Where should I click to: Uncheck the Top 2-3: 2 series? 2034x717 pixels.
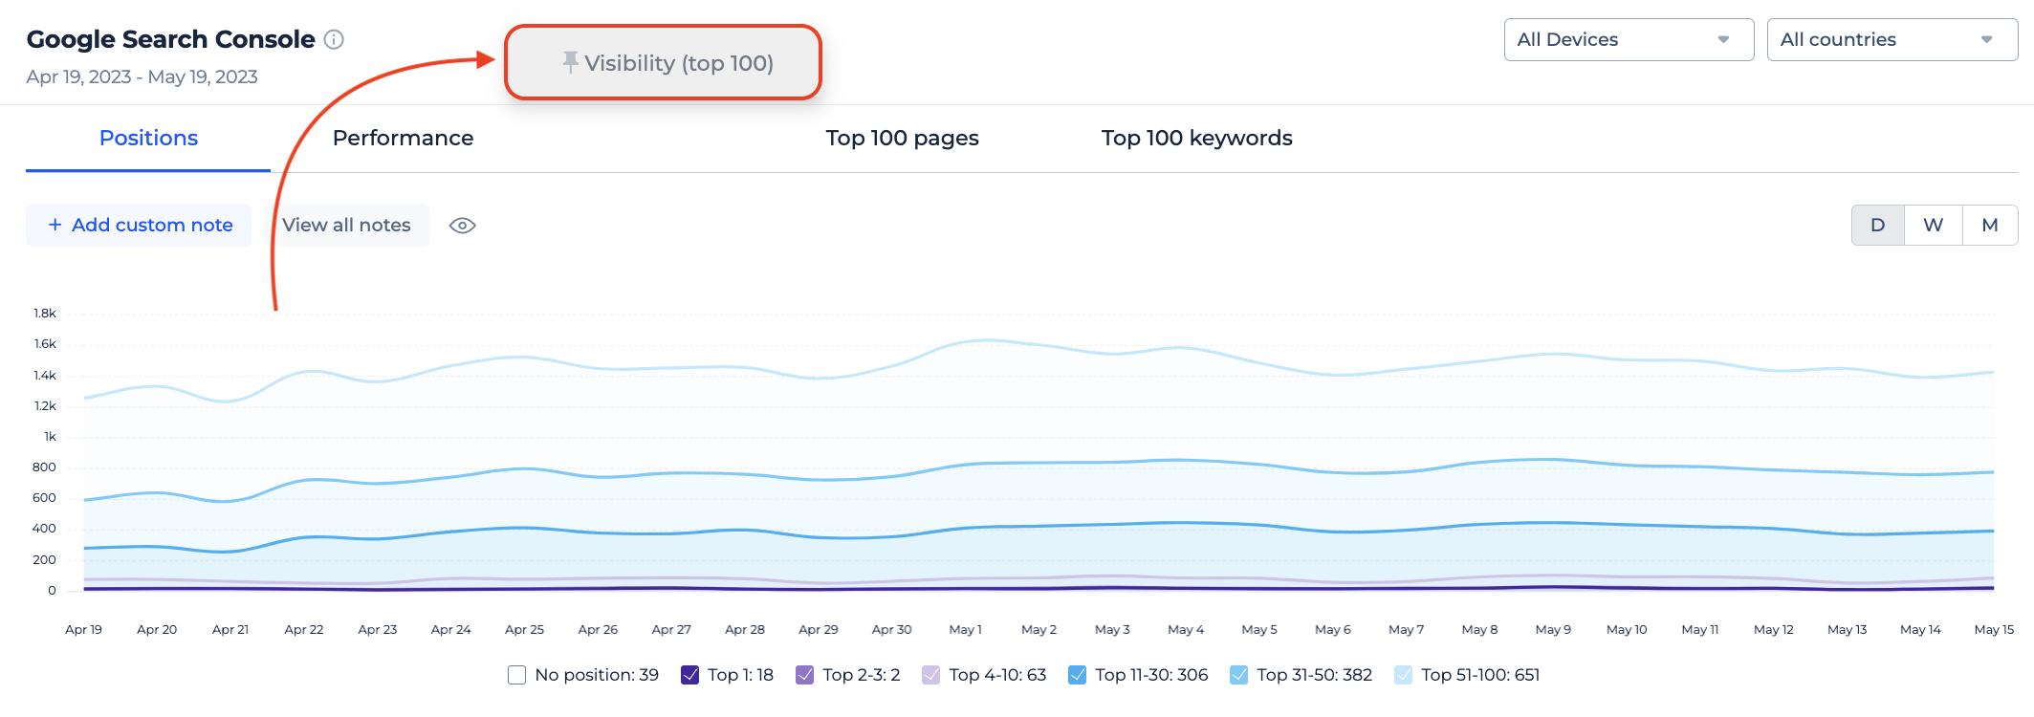[805, 675]
